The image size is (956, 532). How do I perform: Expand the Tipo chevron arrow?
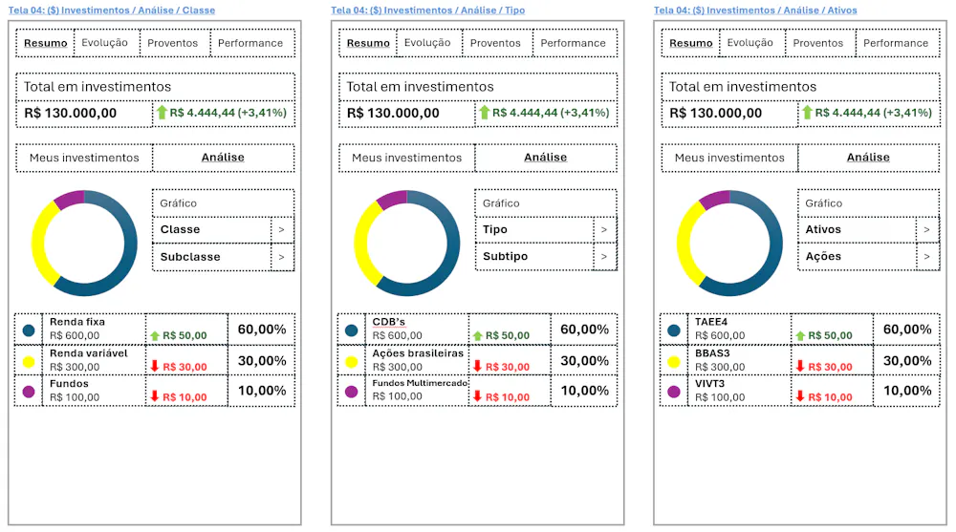604,230
